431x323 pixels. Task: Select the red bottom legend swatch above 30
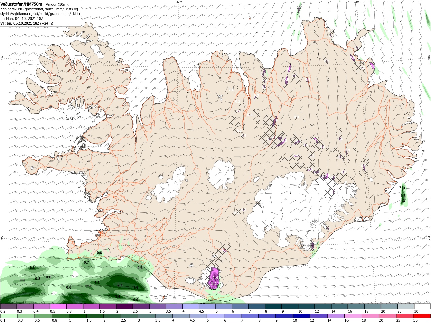pos(422,316)
